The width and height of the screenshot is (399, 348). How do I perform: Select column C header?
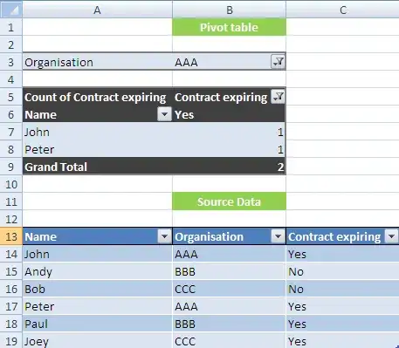[342, 10]
